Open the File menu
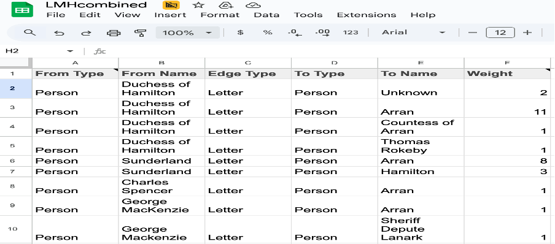This screenshot has width=555, height=244. pyautogui.click(x=56, y=15)
